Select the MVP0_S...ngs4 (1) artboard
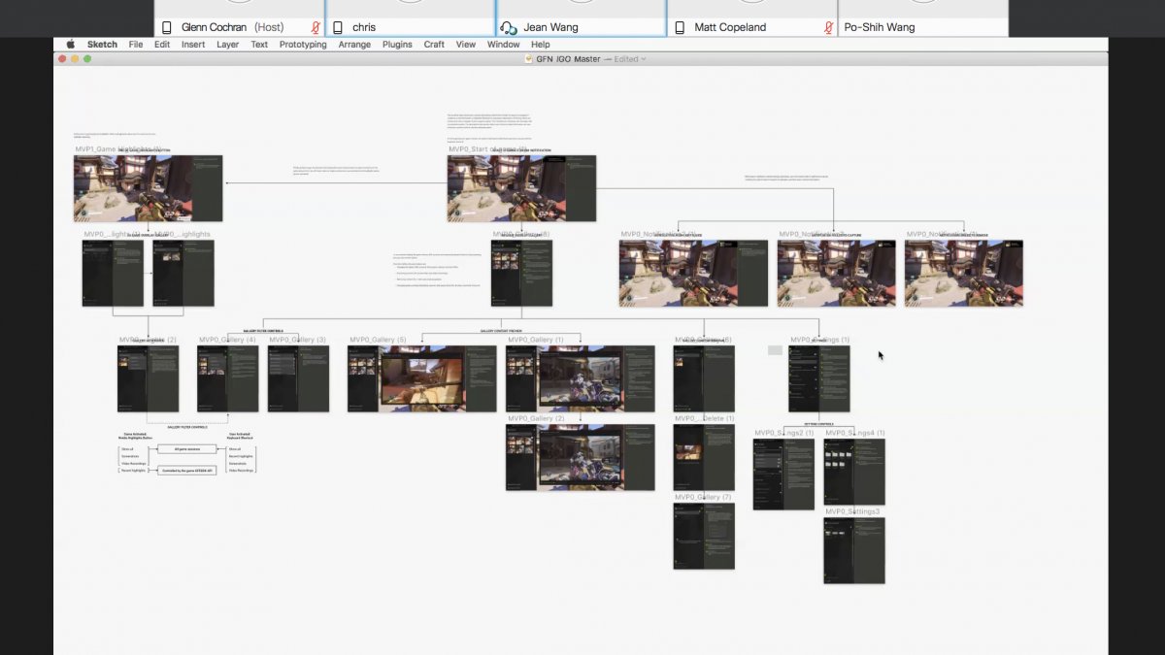Viewport: 1165px width, 655px height. 854,472
